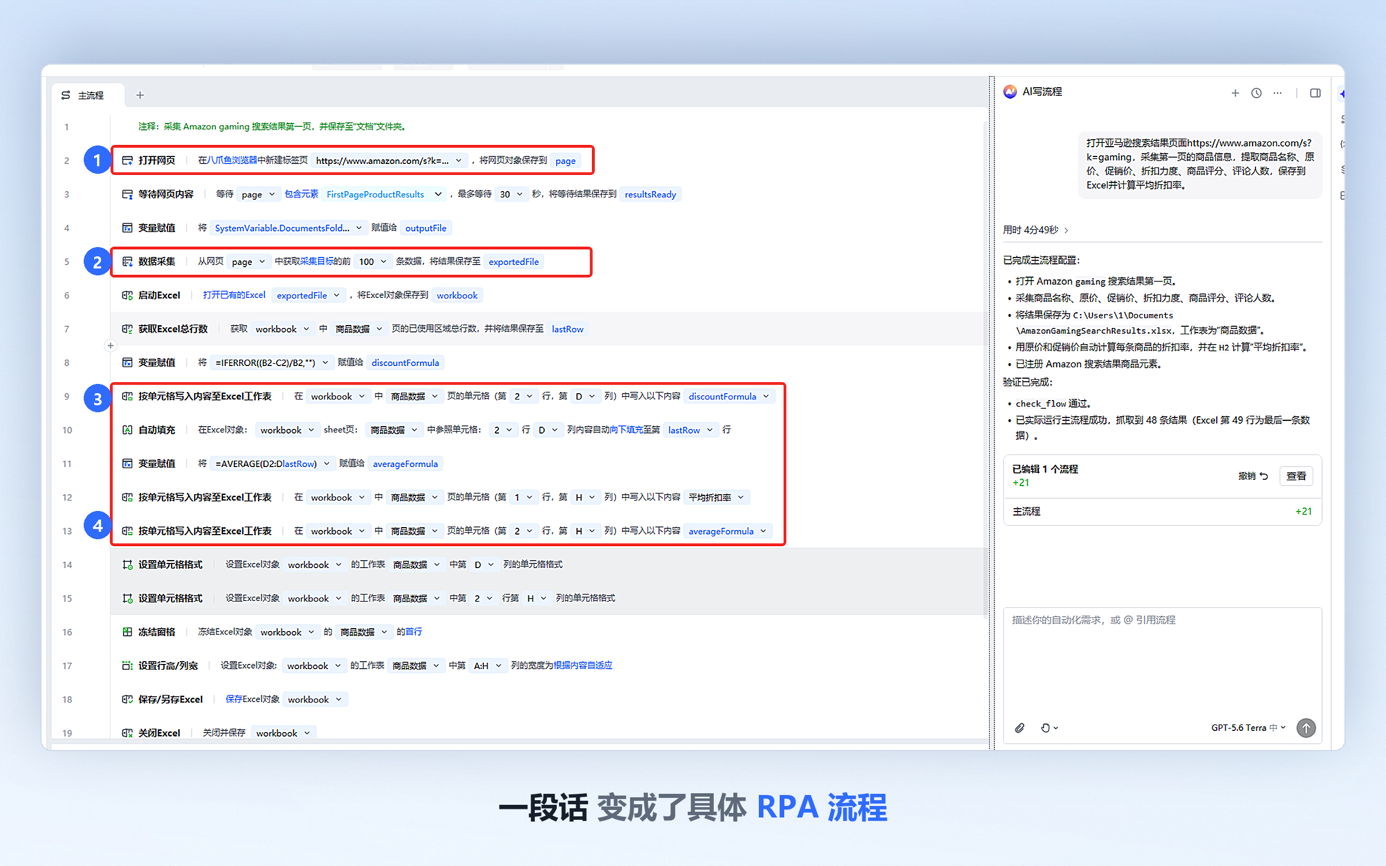1386x866 pixels.
Task: Select the 主流程 tab
Action: (x=88, y=95)
